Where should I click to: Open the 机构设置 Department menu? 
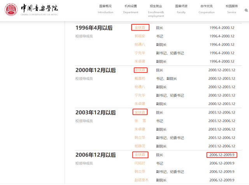(131, 9)
